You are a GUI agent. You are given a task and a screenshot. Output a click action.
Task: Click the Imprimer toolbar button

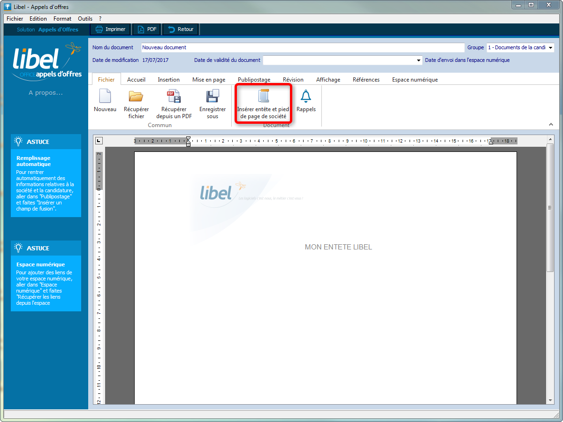(x=111, y=29)
